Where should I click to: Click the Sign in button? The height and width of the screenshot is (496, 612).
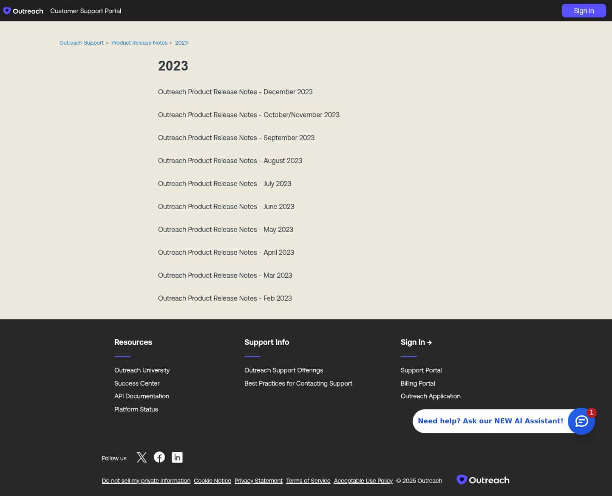coord(584,11)
